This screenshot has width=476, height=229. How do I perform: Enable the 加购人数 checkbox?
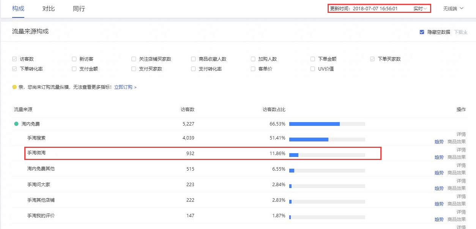point(253,59)
